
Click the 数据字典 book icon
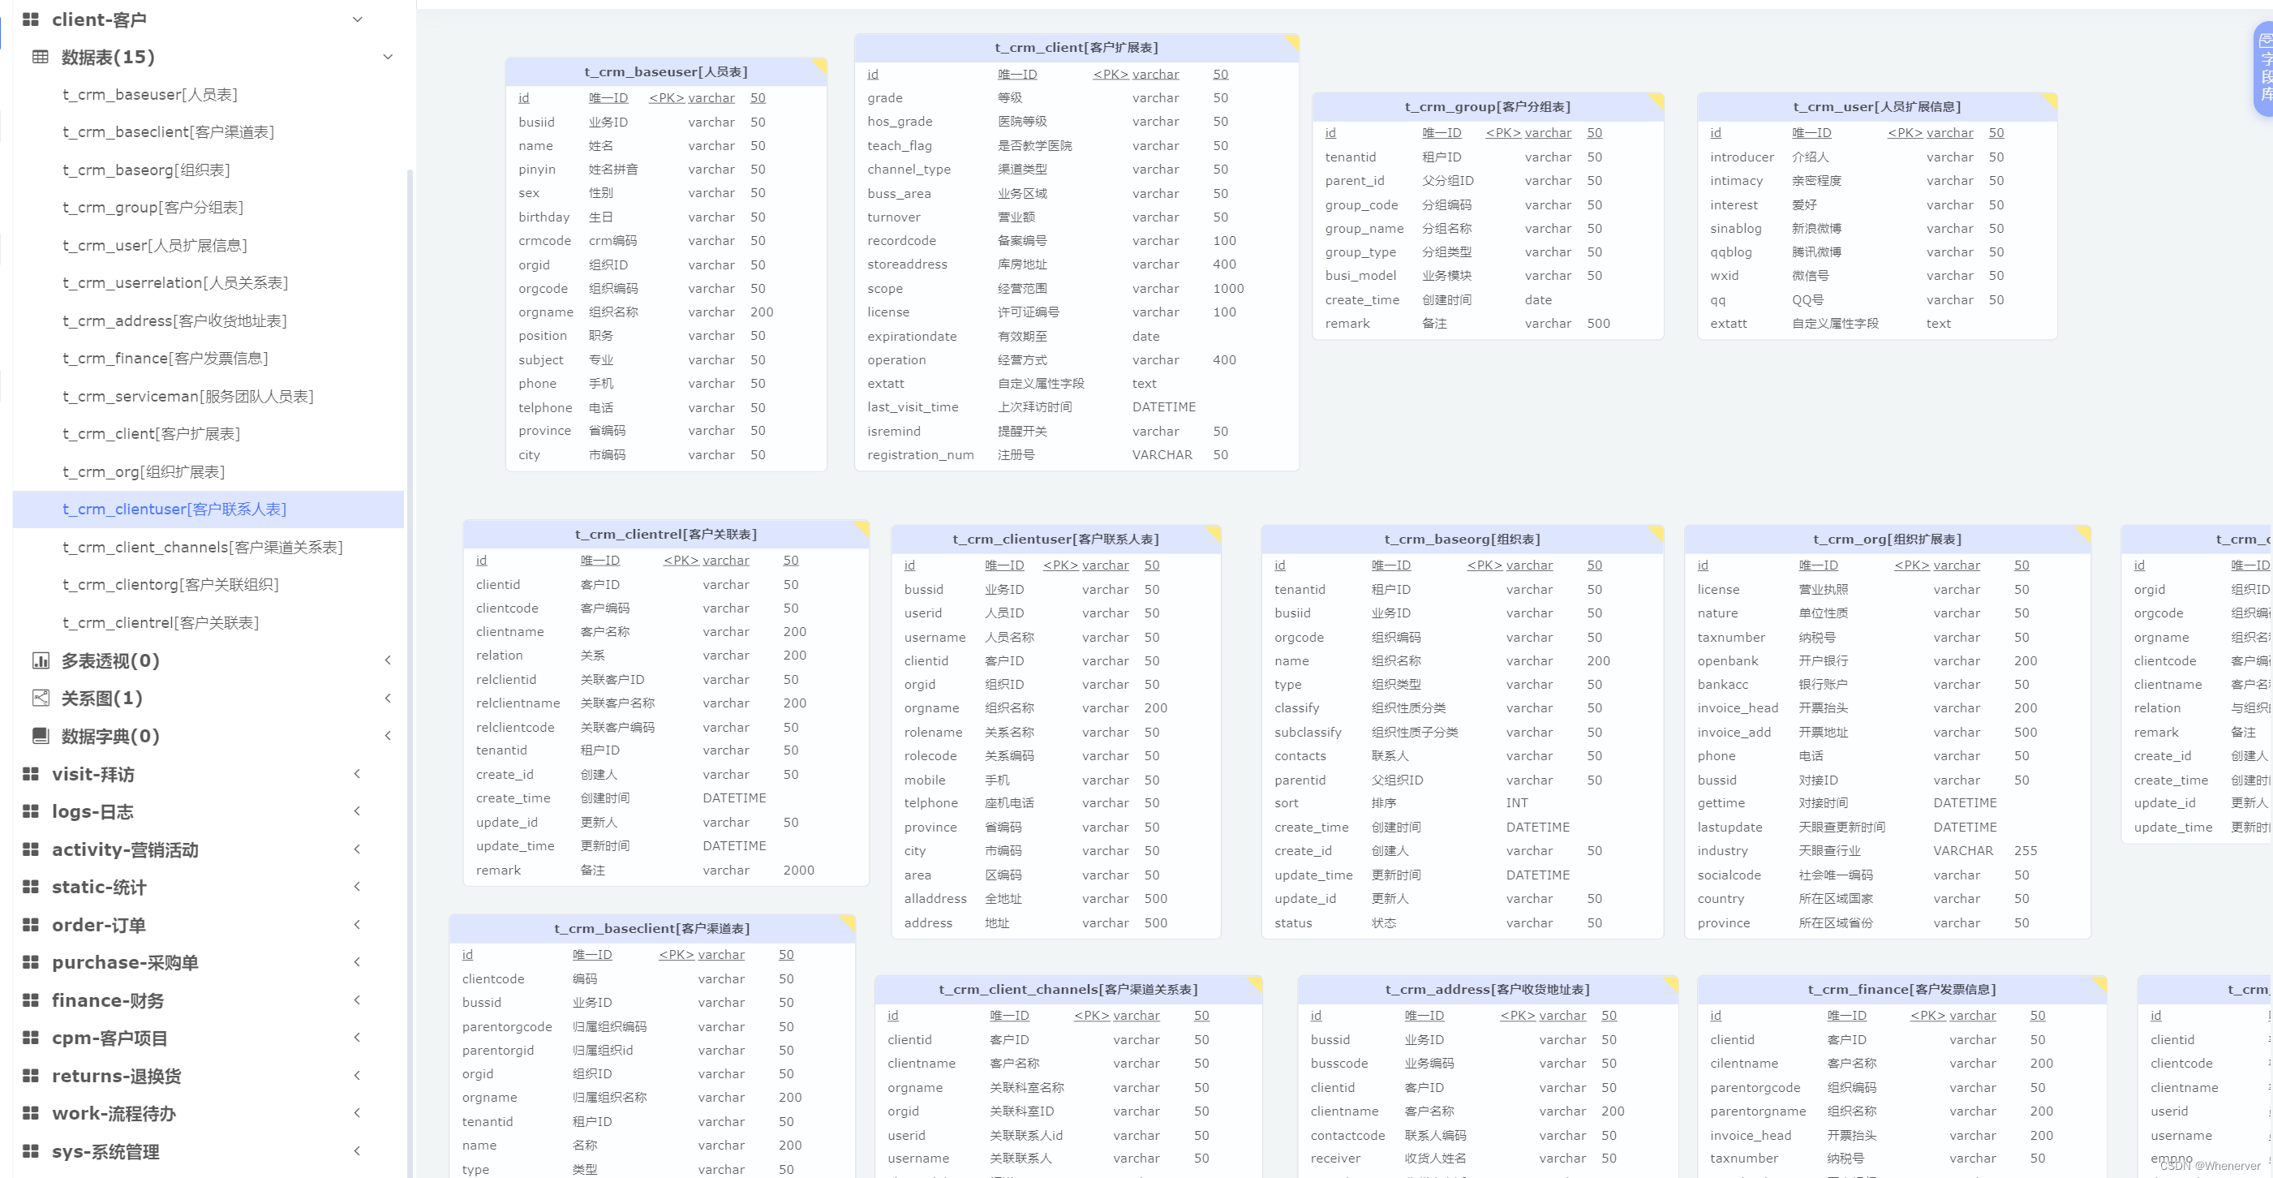(41, 736)
